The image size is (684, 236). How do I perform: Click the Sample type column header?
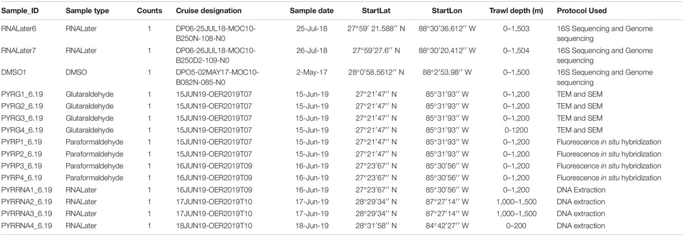click(87, 11)
